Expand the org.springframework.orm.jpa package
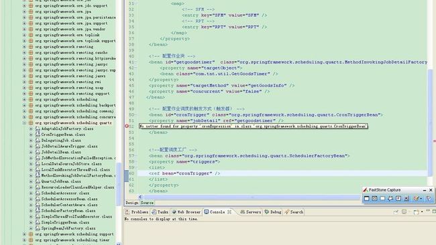Image resolution: width=436 pixels, height=245 pixels. [x=24, y=11]
